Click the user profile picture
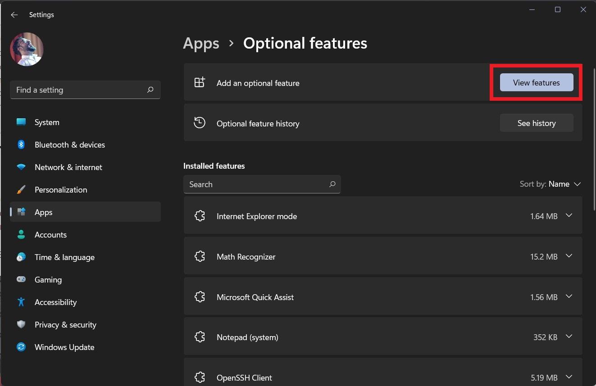The height and width of the screenshot is (386, 596). pyautogui.click(x=27, y=49)
